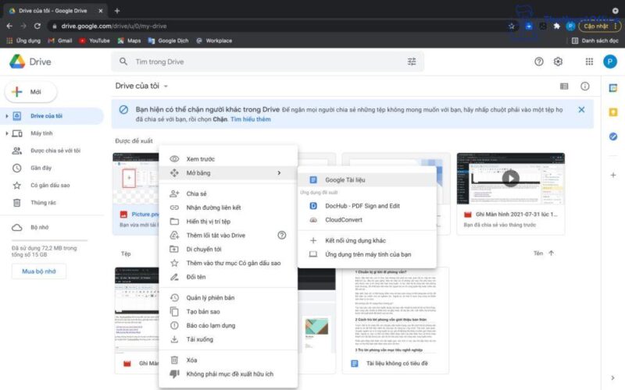The image size is (625, 390).
Task: Choose Nhận đường liên kết
Action: [x=228, y=207]
